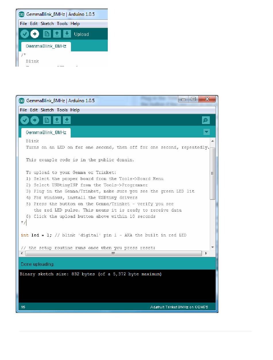The width and height of the screenshot is (273, 360).
Task: Open the tab options dropdown arrow
Action: pos(206,132)
